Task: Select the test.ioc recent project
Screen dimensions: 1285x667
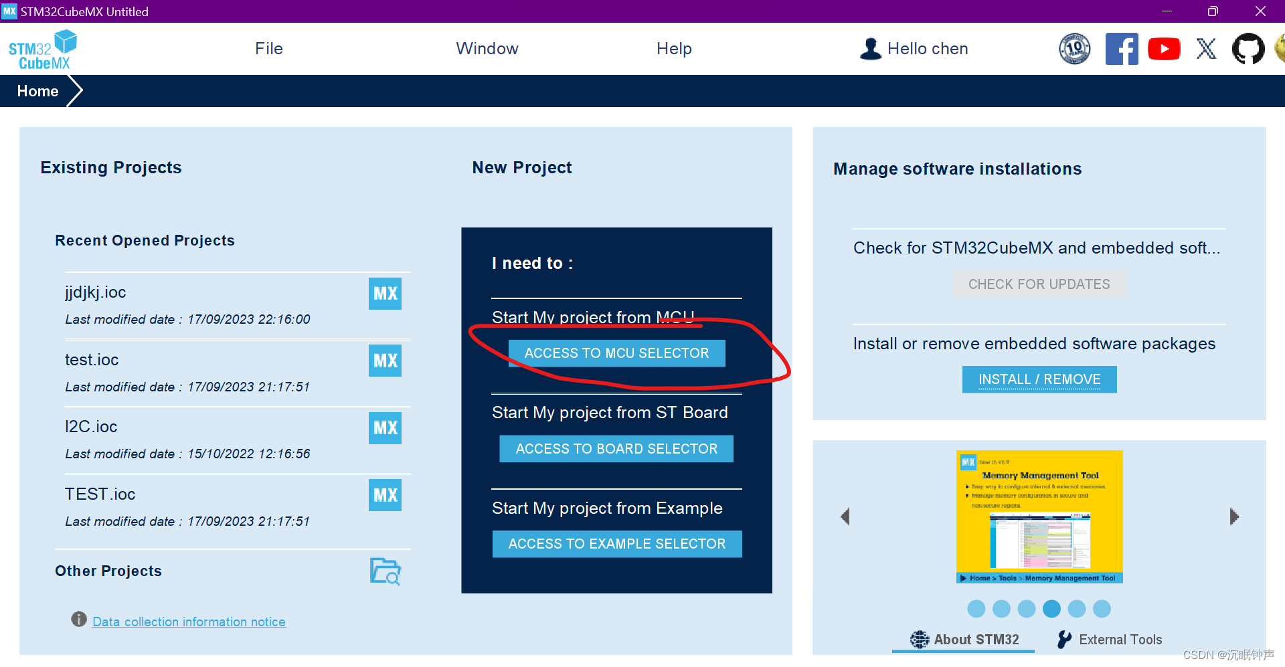Action: [x=92, y=360]
